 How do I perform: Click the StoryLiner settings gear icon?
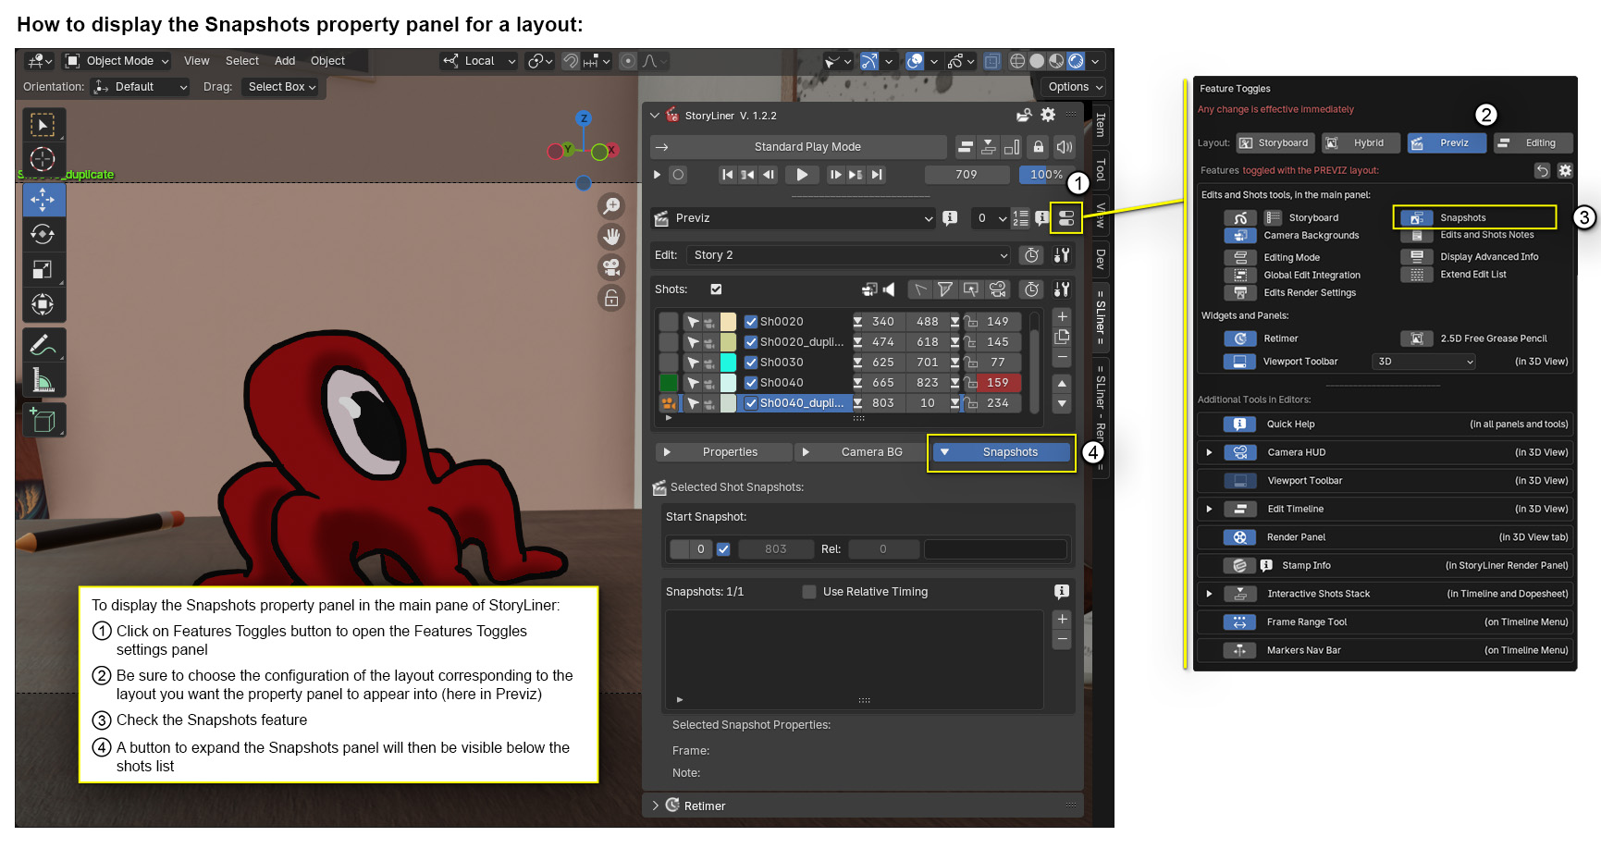(1048, 115)
